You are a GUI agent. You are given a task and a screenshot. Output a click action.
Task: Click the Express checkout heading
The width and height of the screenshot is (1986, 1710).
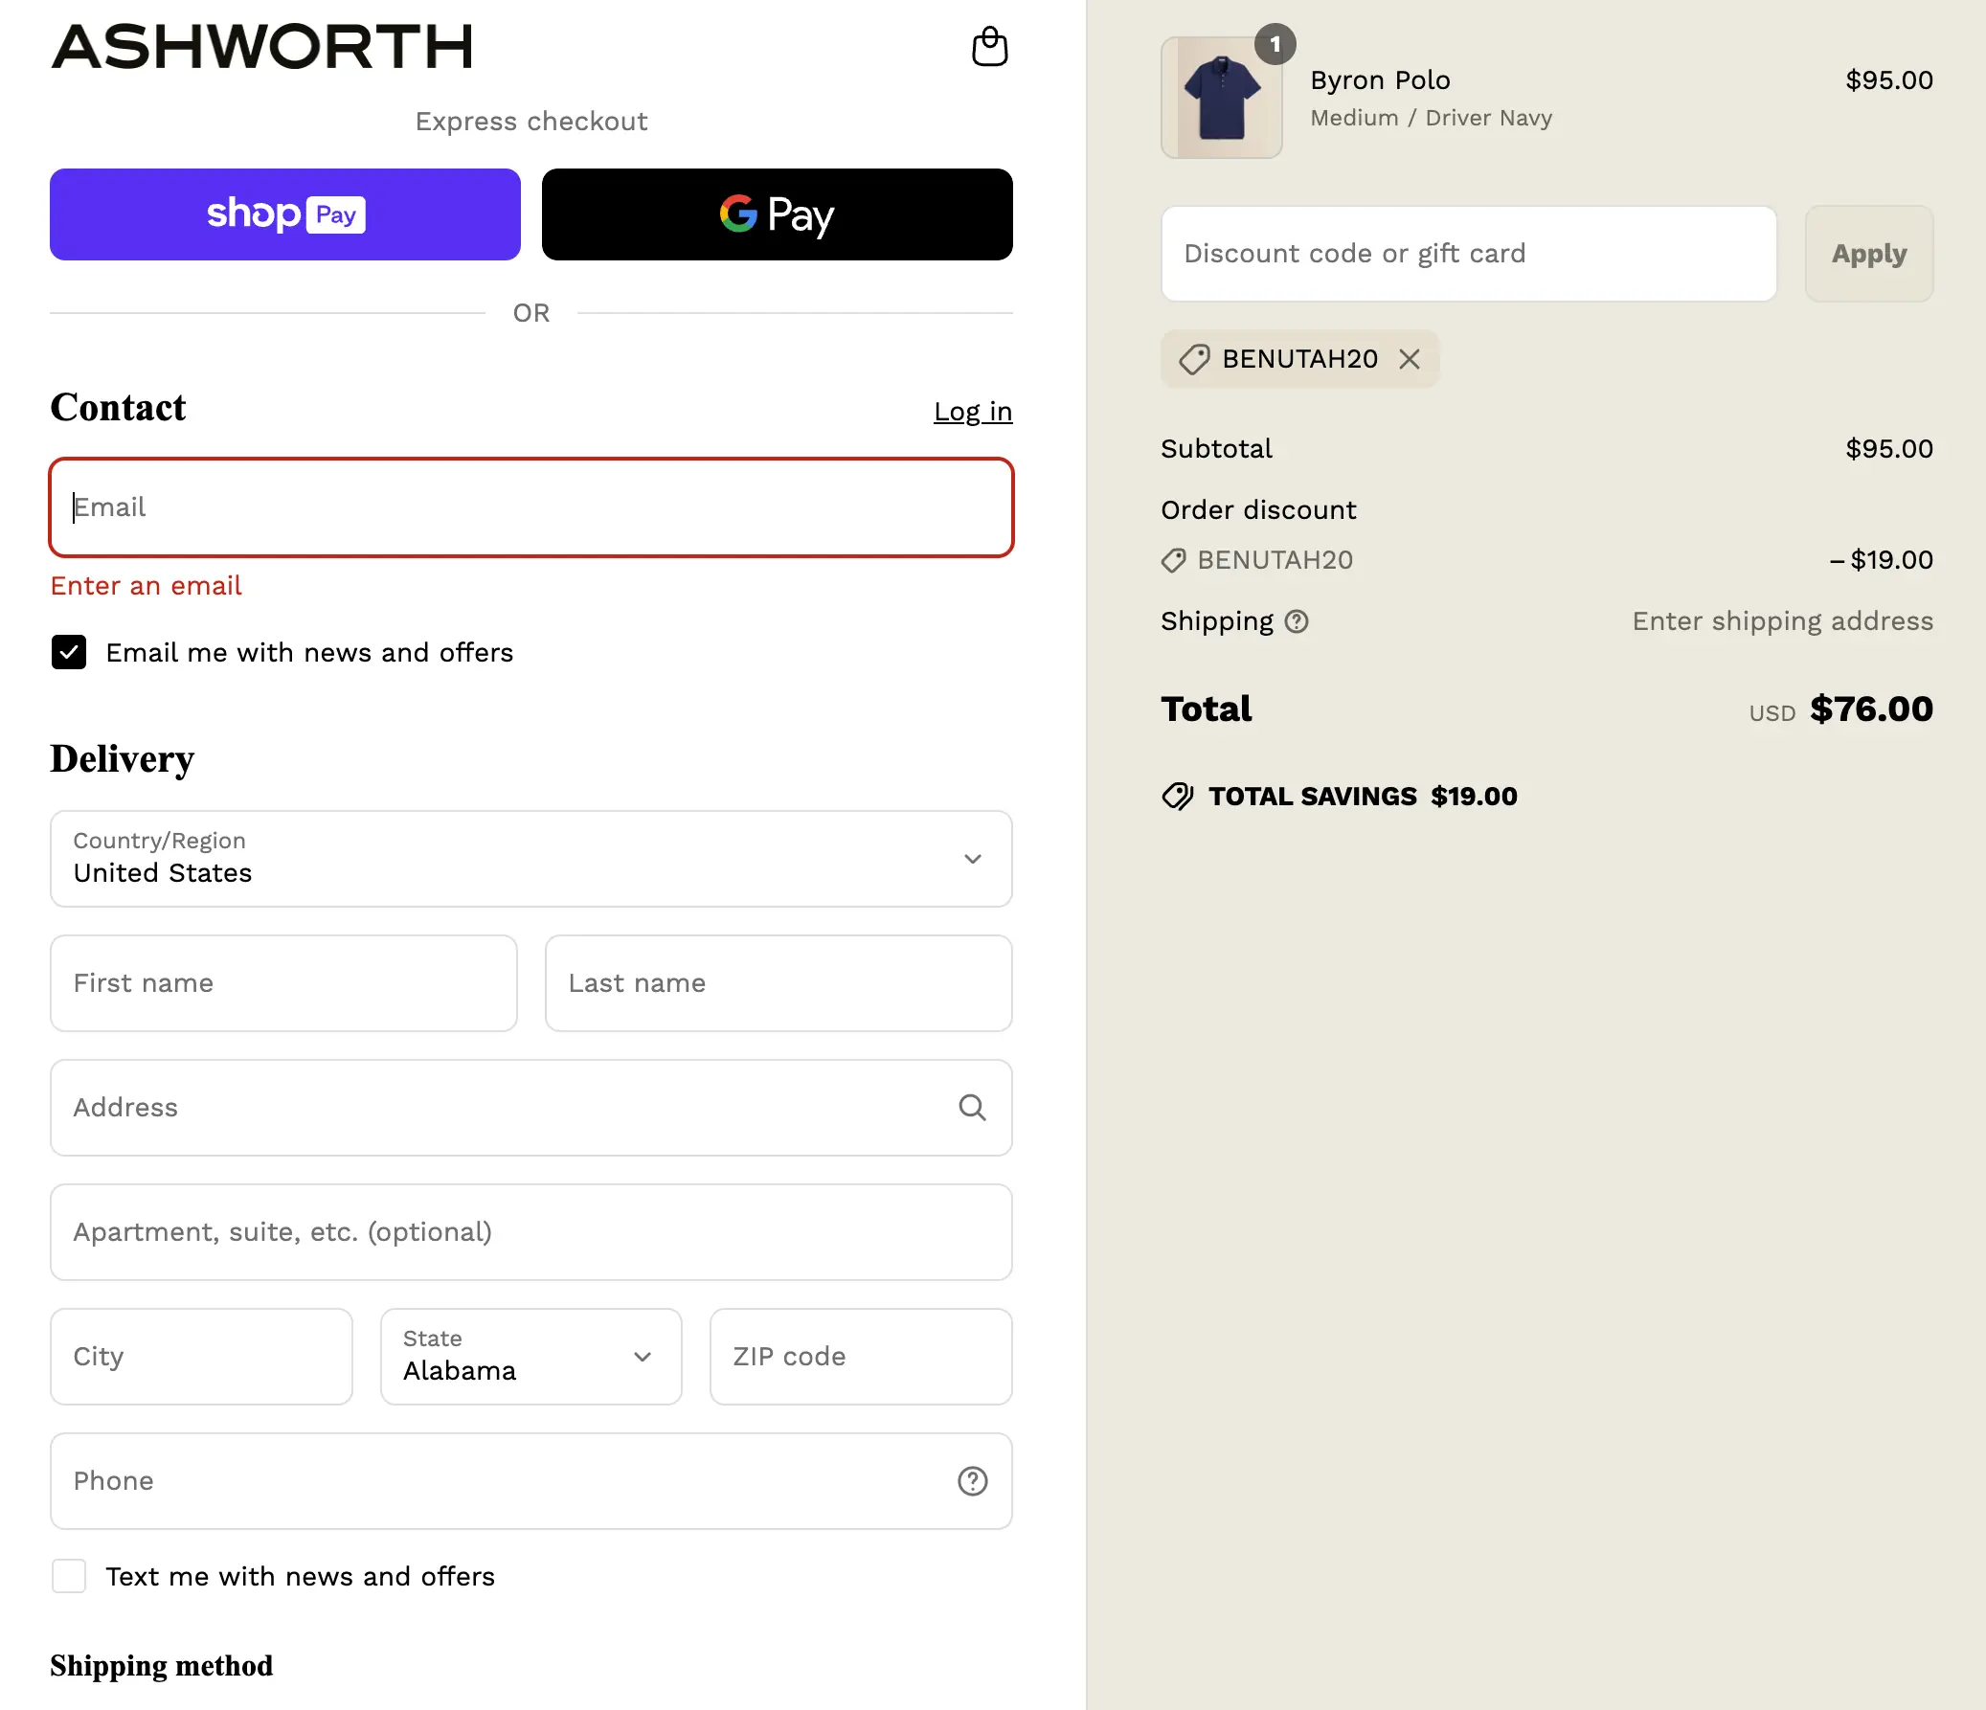click(531, 122)
